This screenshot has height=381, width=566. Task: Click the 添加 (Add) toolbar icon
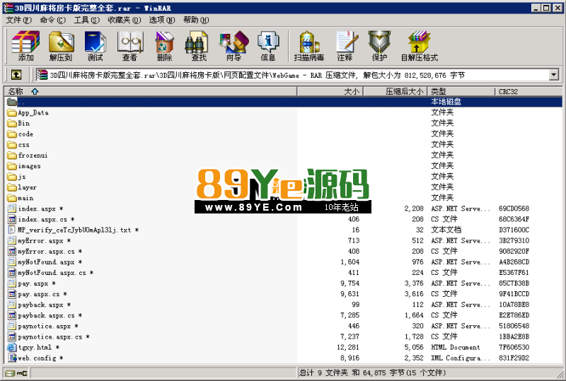(25, 46)
